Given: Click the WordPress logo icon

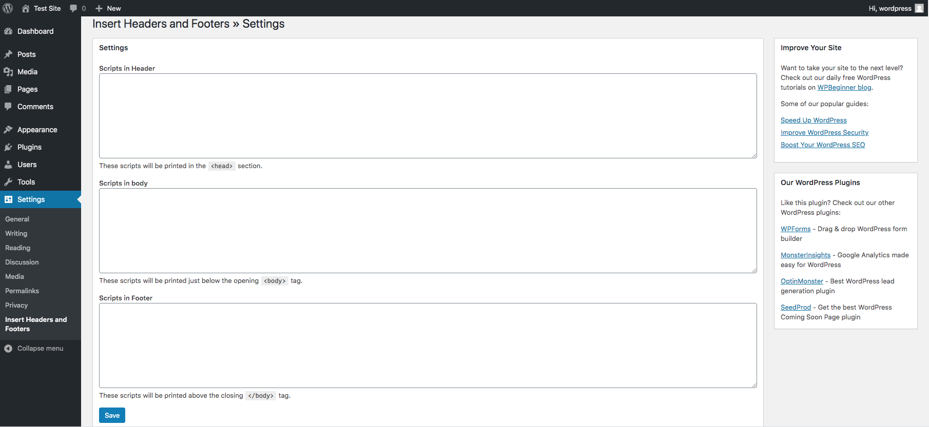Looking at the screenshot, I should (8, 8).
